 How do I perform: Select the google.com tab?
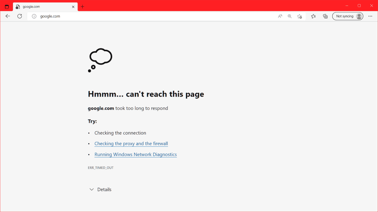click(41, 7)
